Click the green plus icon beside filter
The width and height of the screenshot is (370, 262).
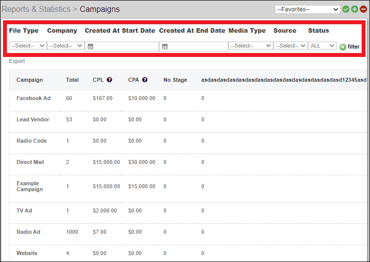(343, 47)
